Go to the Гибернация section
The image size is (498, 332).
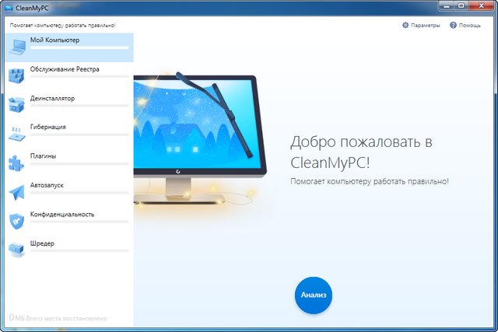pos(69,135)
